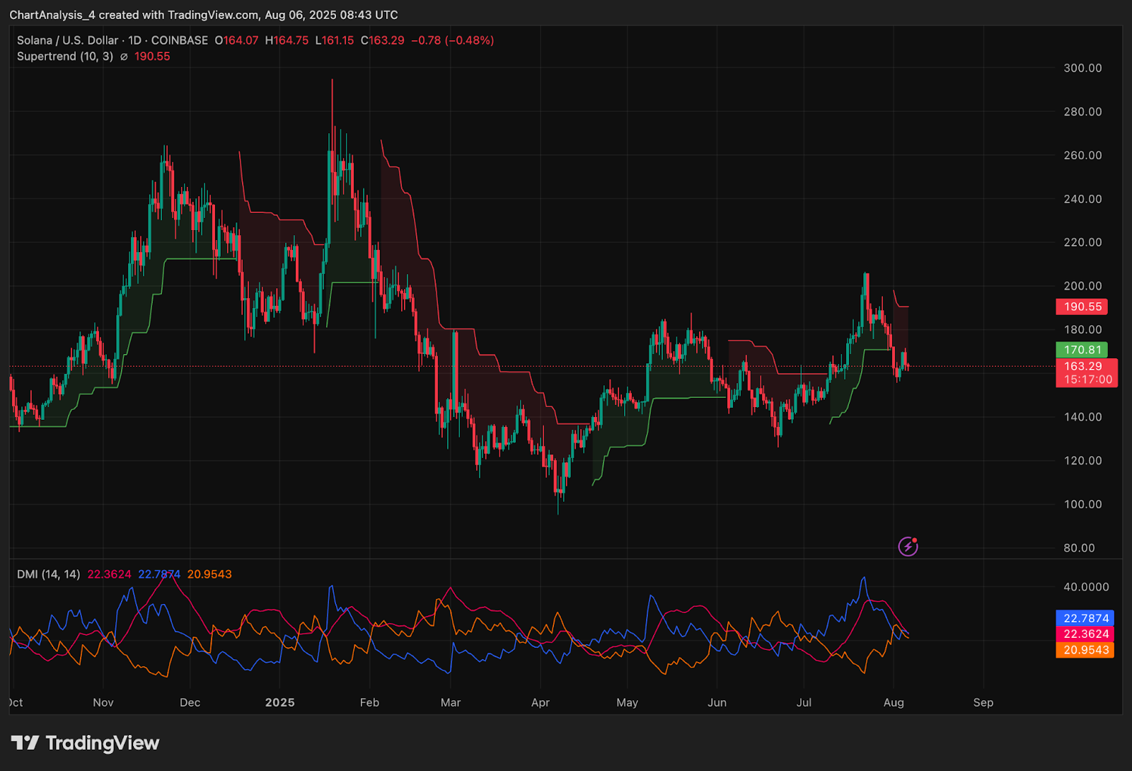The width and height of the screenshot is (1132, 771).
Task: Click the Nov label on time axis
Action: coord(103,702)
